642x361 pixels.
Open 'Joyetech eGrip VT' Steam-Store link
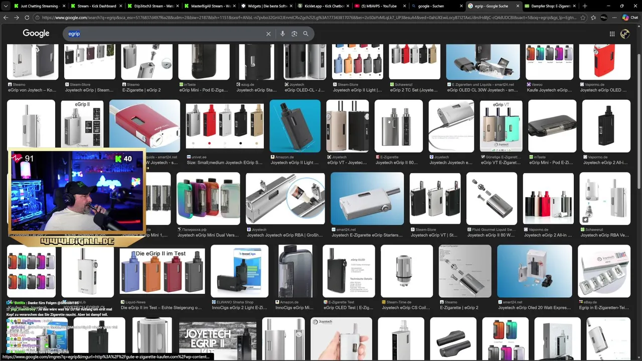pos(434,235)
